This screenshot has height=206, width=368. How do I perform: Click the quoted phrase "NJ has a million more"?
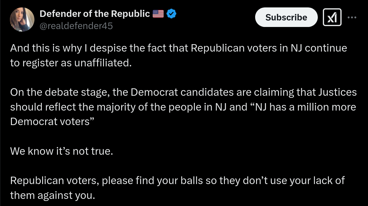pyautogui.click(x=305, y=107)
